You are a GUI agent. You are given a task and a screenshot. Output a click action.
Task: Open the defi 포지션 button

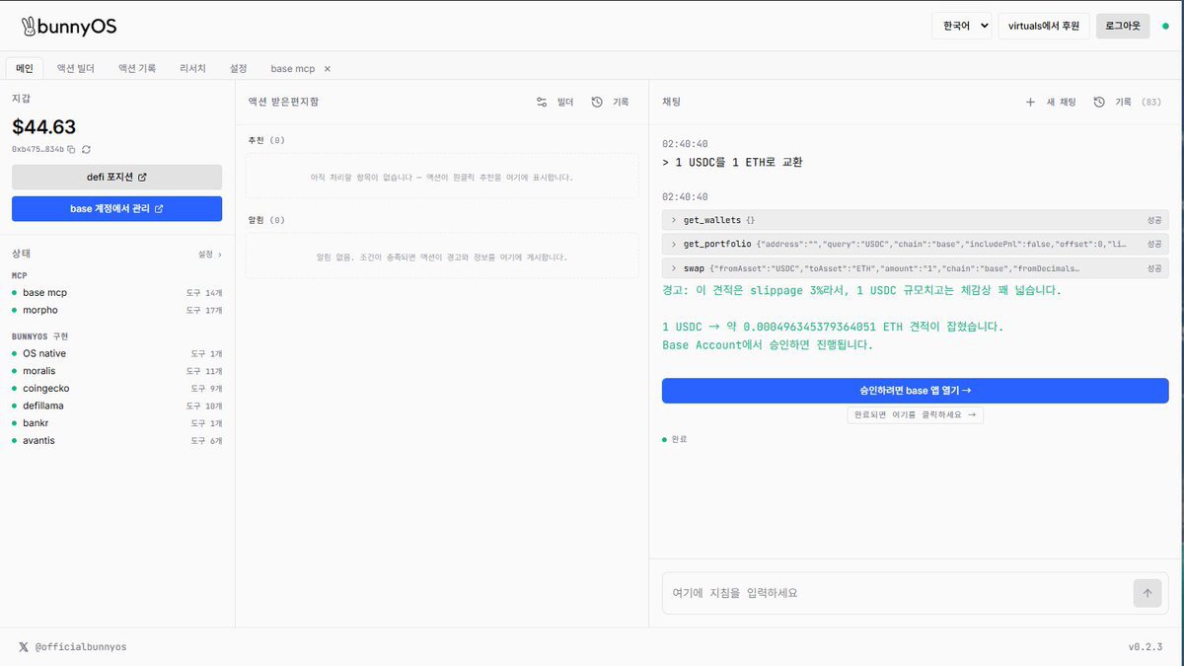(116, 178)
